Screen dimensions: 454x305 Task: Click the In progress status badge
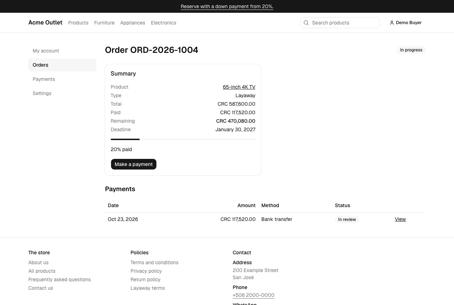[411, 50]
